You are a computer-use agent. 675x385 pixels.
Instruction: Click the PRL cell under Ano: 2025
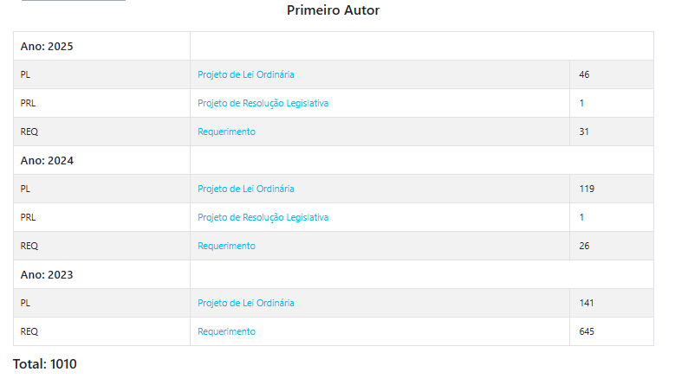click(x=29, y=103)
